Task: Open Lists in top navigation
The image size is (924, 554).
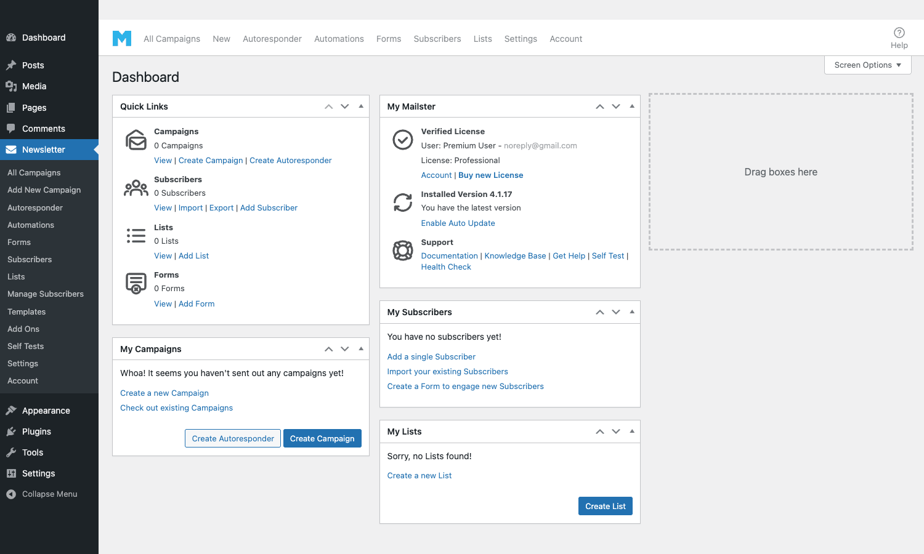Action: [483, 39]
